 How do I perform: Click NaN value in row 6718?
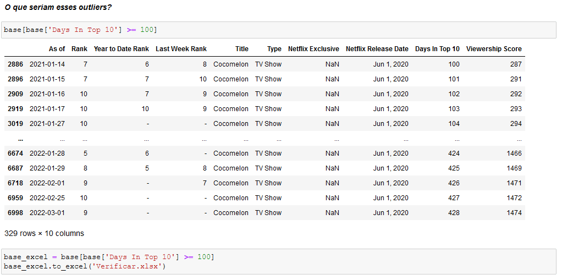332,183
